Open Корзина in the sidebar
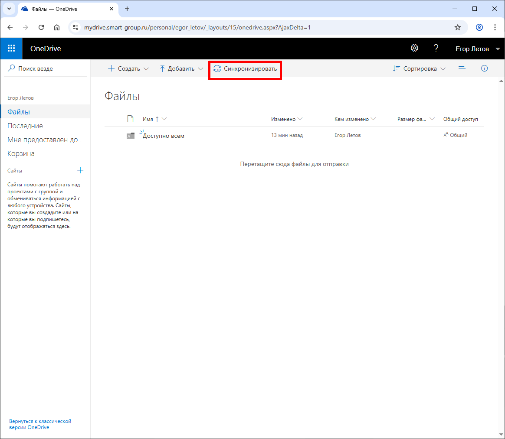Image resolution: width=505 pixels, height=439 pixels. pyautogui.click(x=21, y=153)
